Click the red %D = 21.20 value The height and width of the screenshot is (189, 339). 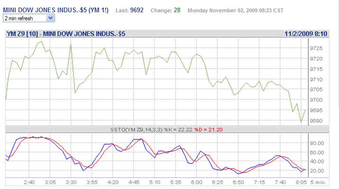point(208,129)
